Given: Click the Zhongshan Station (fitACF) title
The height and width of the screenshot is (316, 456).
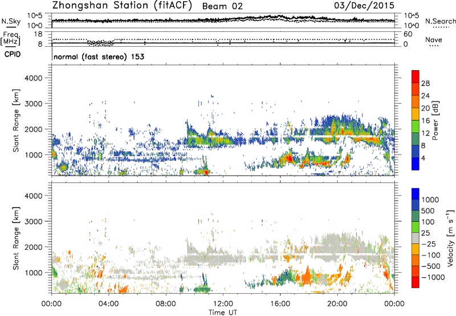Looking at the screenshot, I should click(x=122, y=5).
